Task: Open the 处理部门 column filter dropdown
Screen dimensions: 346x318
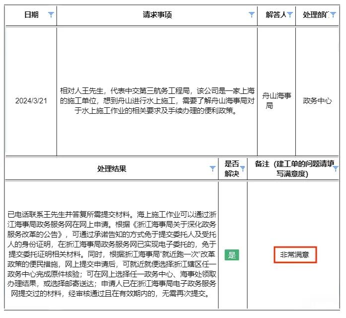Action: (x=333, y=15)
